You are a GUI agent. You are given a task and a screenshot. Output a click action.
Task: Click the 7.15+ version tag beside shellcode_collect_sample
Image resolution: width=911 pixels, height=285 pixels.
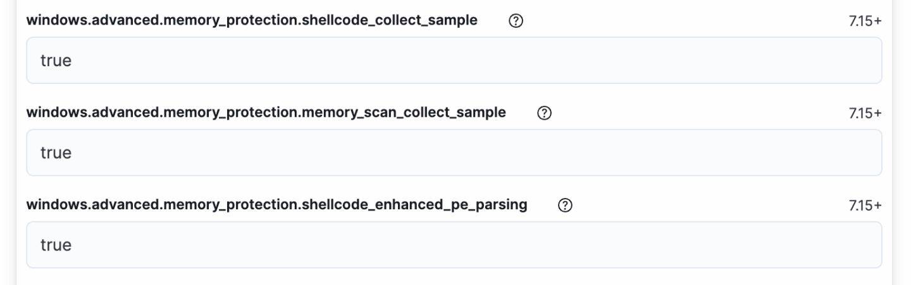[x=865, y=21]
